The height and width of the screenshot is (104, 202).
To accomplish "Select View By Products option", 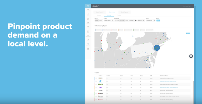I will tap(101, 21).
